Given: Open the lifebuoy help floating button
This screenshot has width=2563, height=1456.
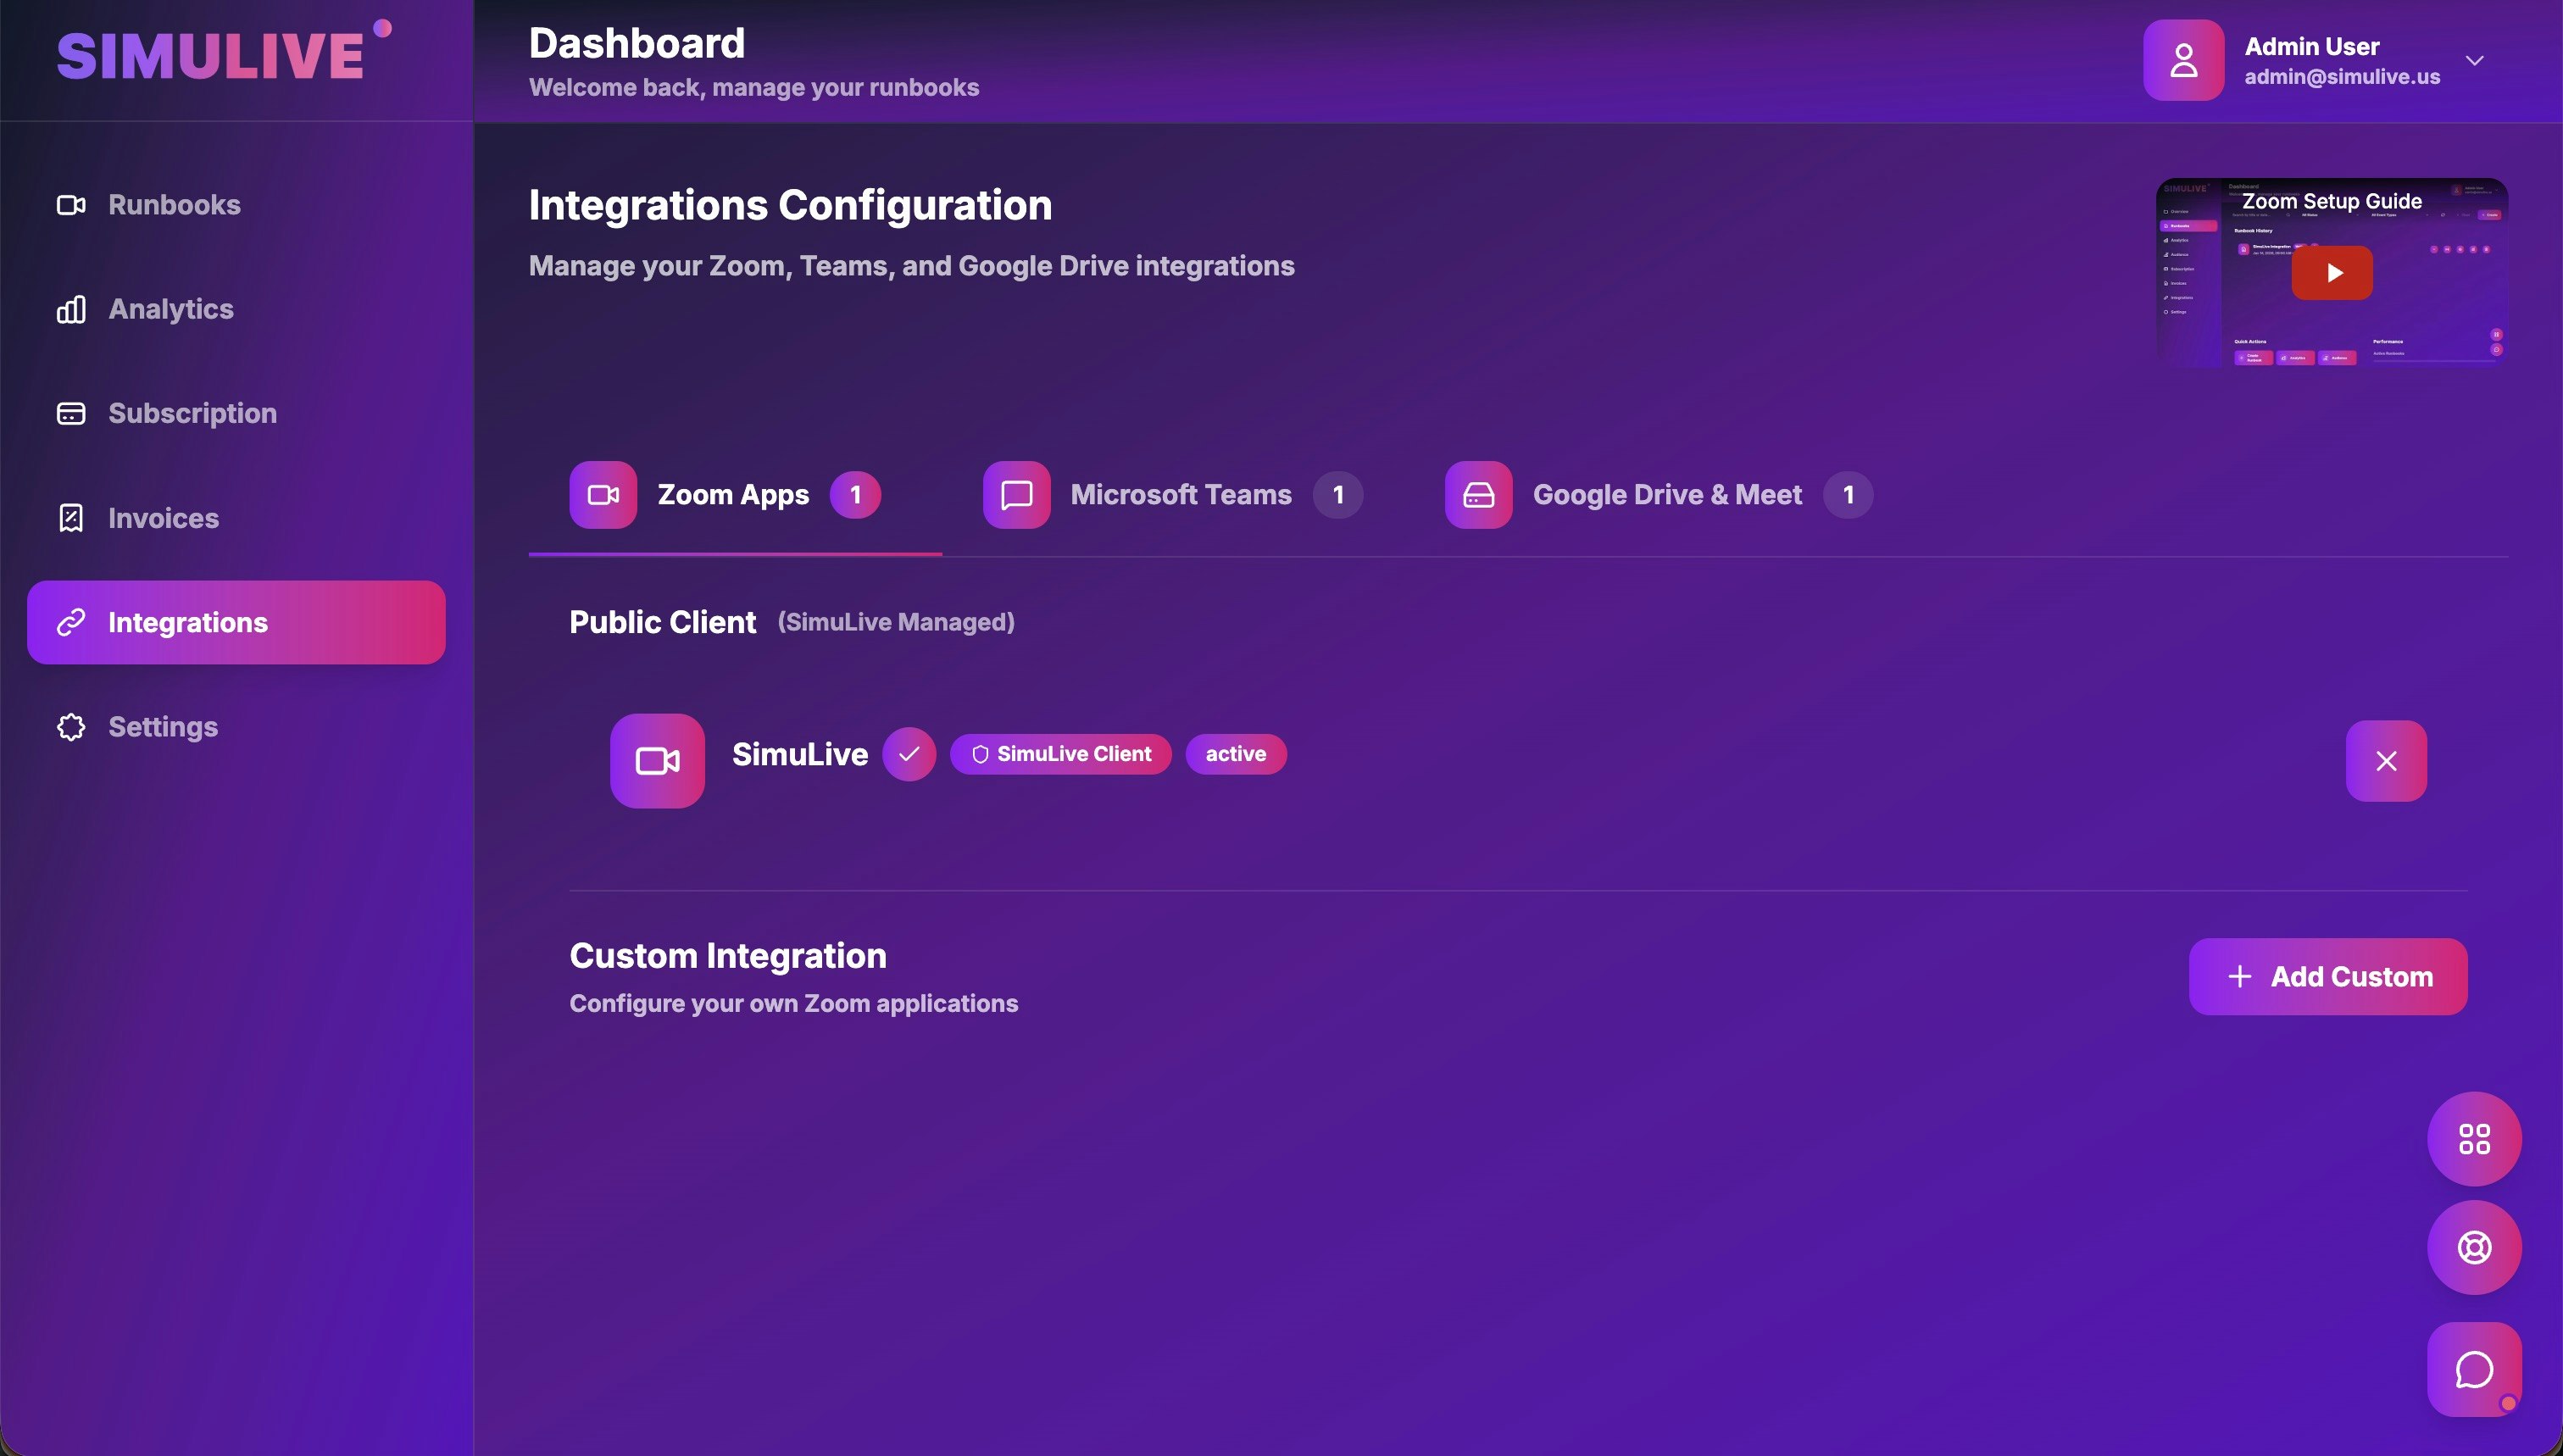Looking at the screenshot, I should [2473, 1247].
